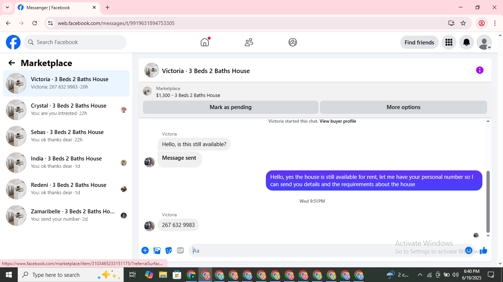The width and height of the screenshot is (503, 282).
Task: Open Copilot from the taskbar
Action: [149, 275]
